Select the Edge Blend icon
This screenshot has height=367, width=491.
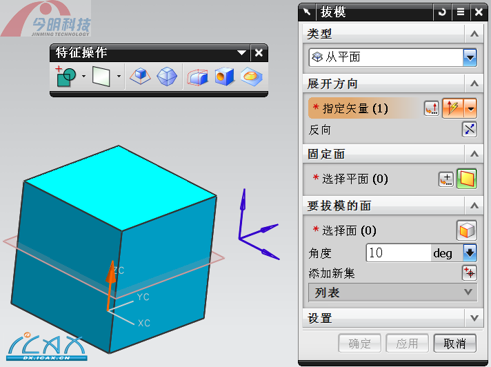pyautogui.click(x=198, y=77)
